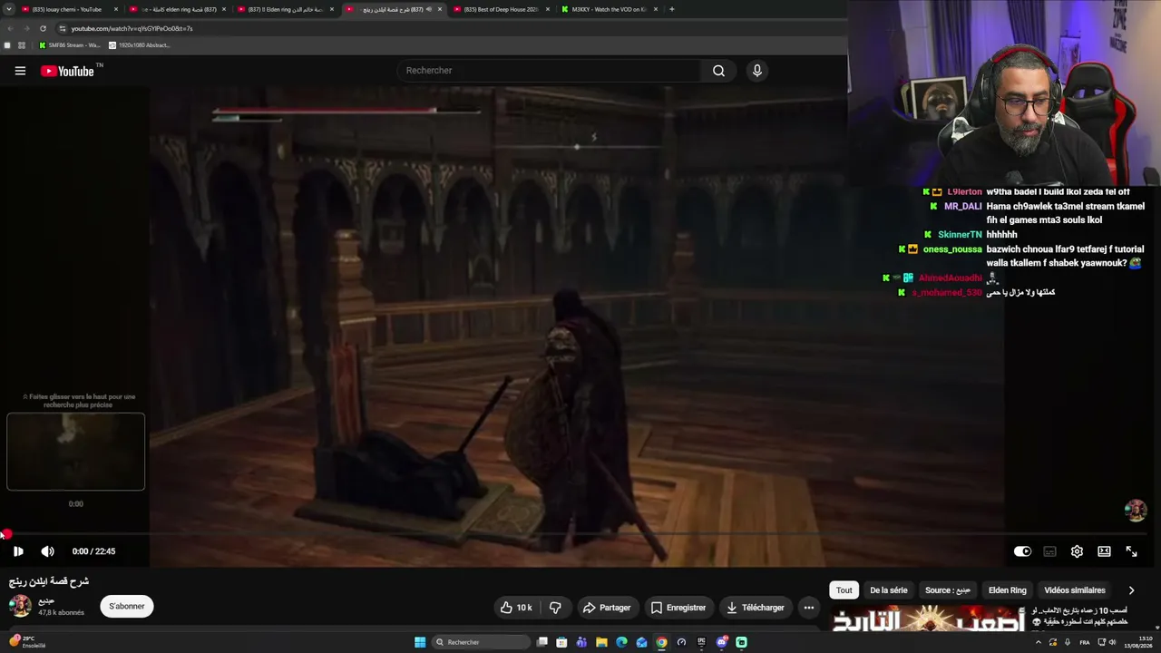This screenshot has height=653, width=1161.
Task: Show hidden system tray icons
Action: [1039, 642]
